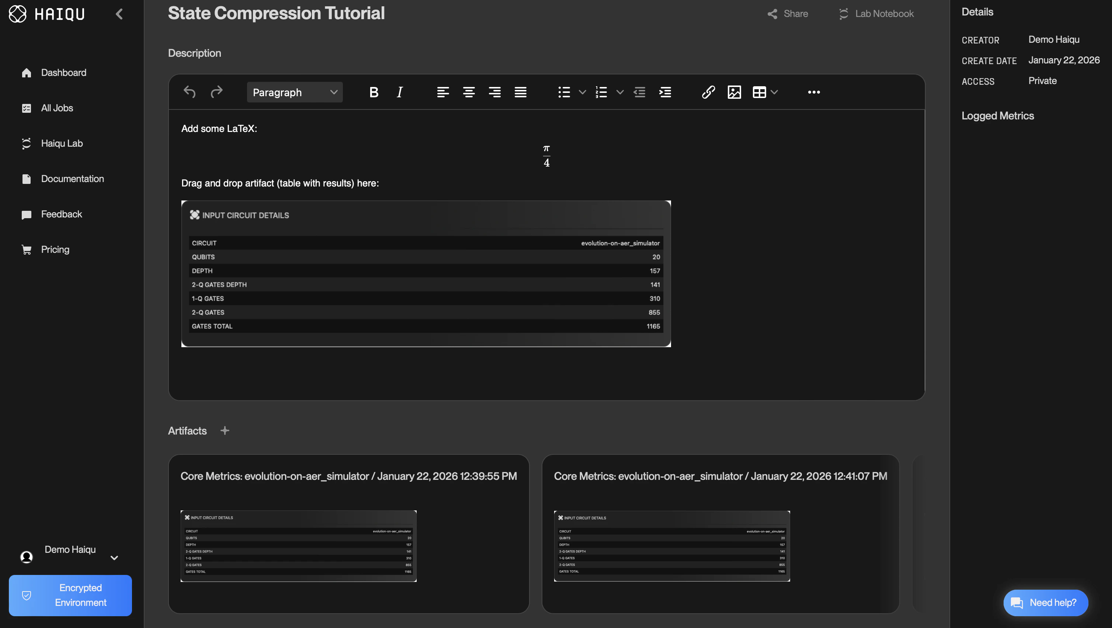Insert a hyperlink into the description
1112x628 pixels.
click(x=708, y=92)
